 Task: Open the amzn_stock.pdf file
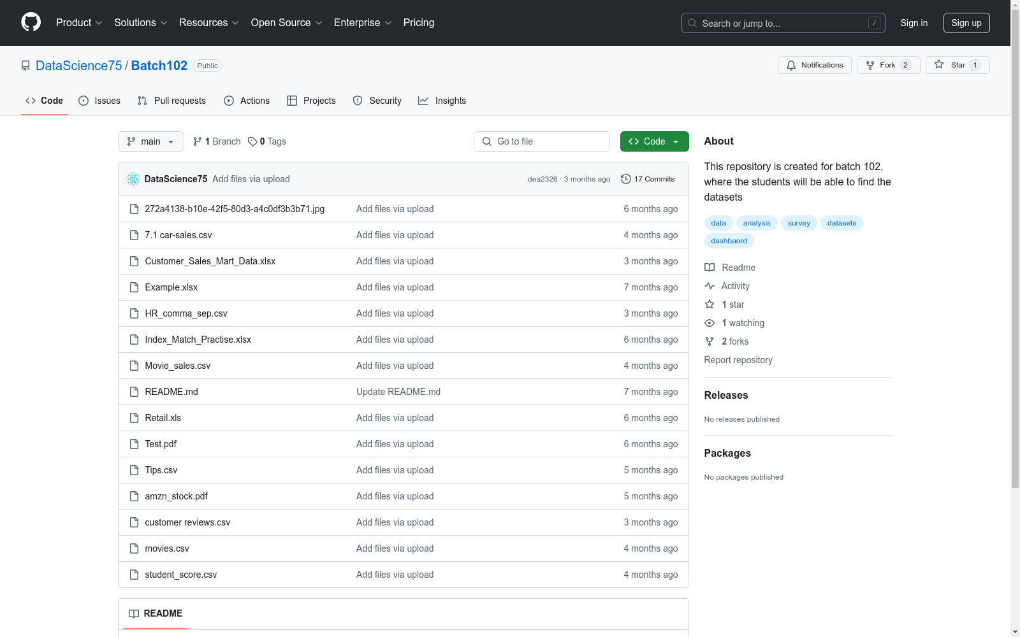point(177,496)
